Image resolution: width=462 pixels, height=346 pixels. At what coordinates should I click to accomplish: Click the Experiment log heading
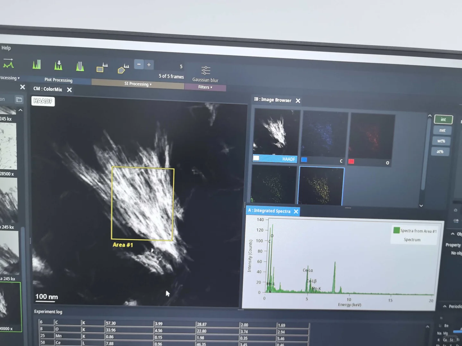pyautogui.click(x=48, y=311)
